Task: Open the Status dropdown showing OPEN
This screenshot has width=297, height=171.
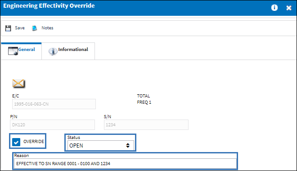Action: [x=101, y=146]
